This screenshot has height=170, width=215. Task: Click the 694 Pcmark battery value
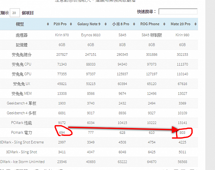62,133
